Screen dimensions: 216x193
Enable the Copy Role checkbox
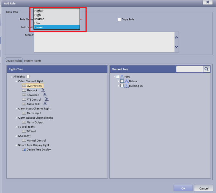point(119,19)
